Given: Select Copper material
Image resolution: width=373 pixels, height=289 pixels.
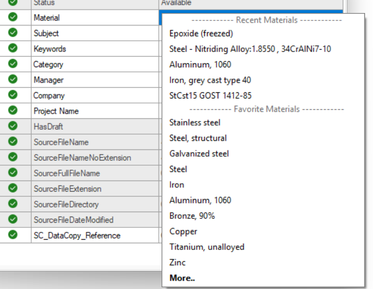Looking at the screenshot, I should [183, 231].
